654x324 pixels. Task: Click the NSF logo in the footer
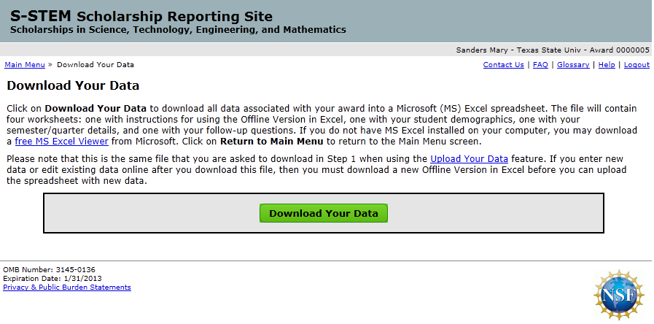click(619, 296)
